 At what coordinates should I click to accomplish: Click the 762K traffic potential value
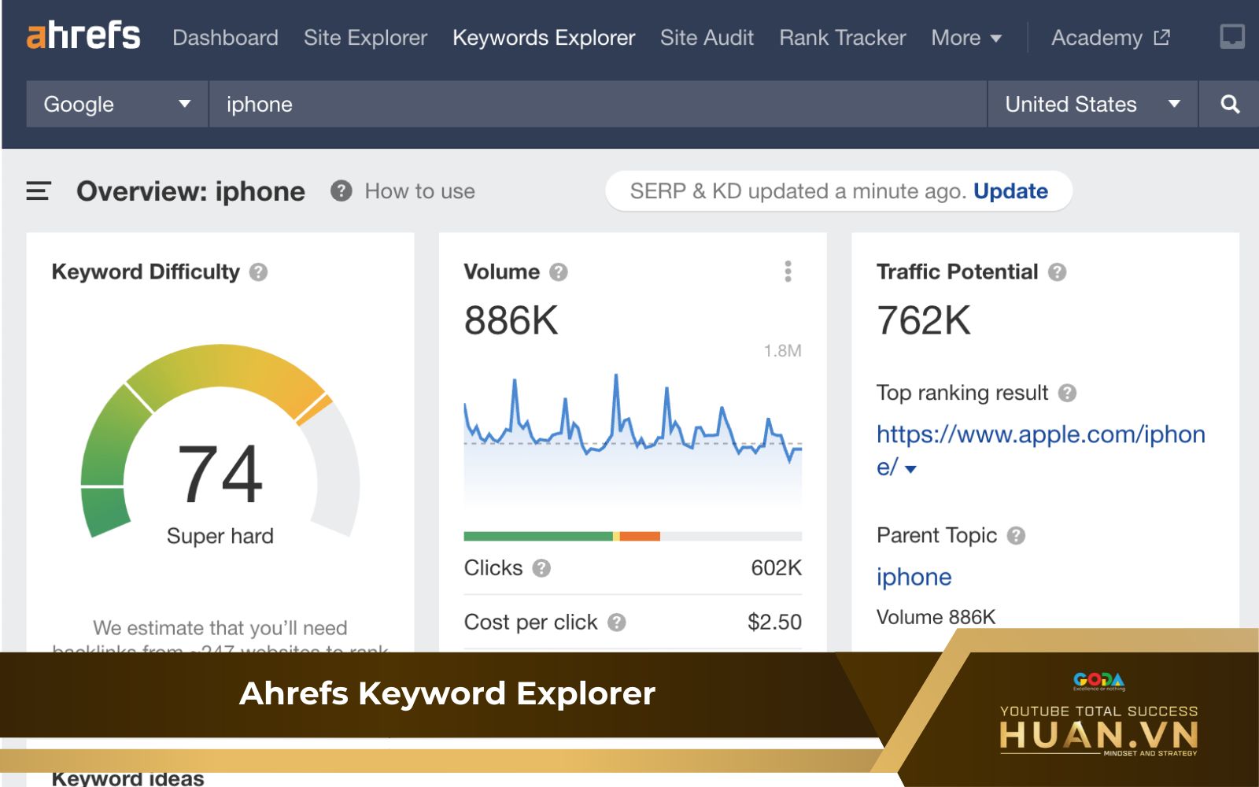pos(924,320)
